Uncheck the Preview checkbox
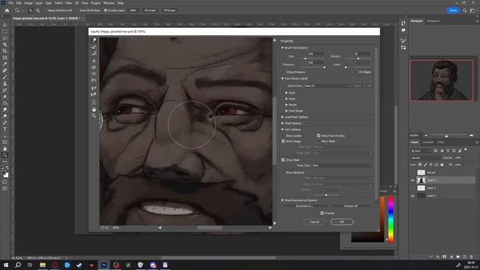This screenshot has height=270, width=480. (322, 213)
